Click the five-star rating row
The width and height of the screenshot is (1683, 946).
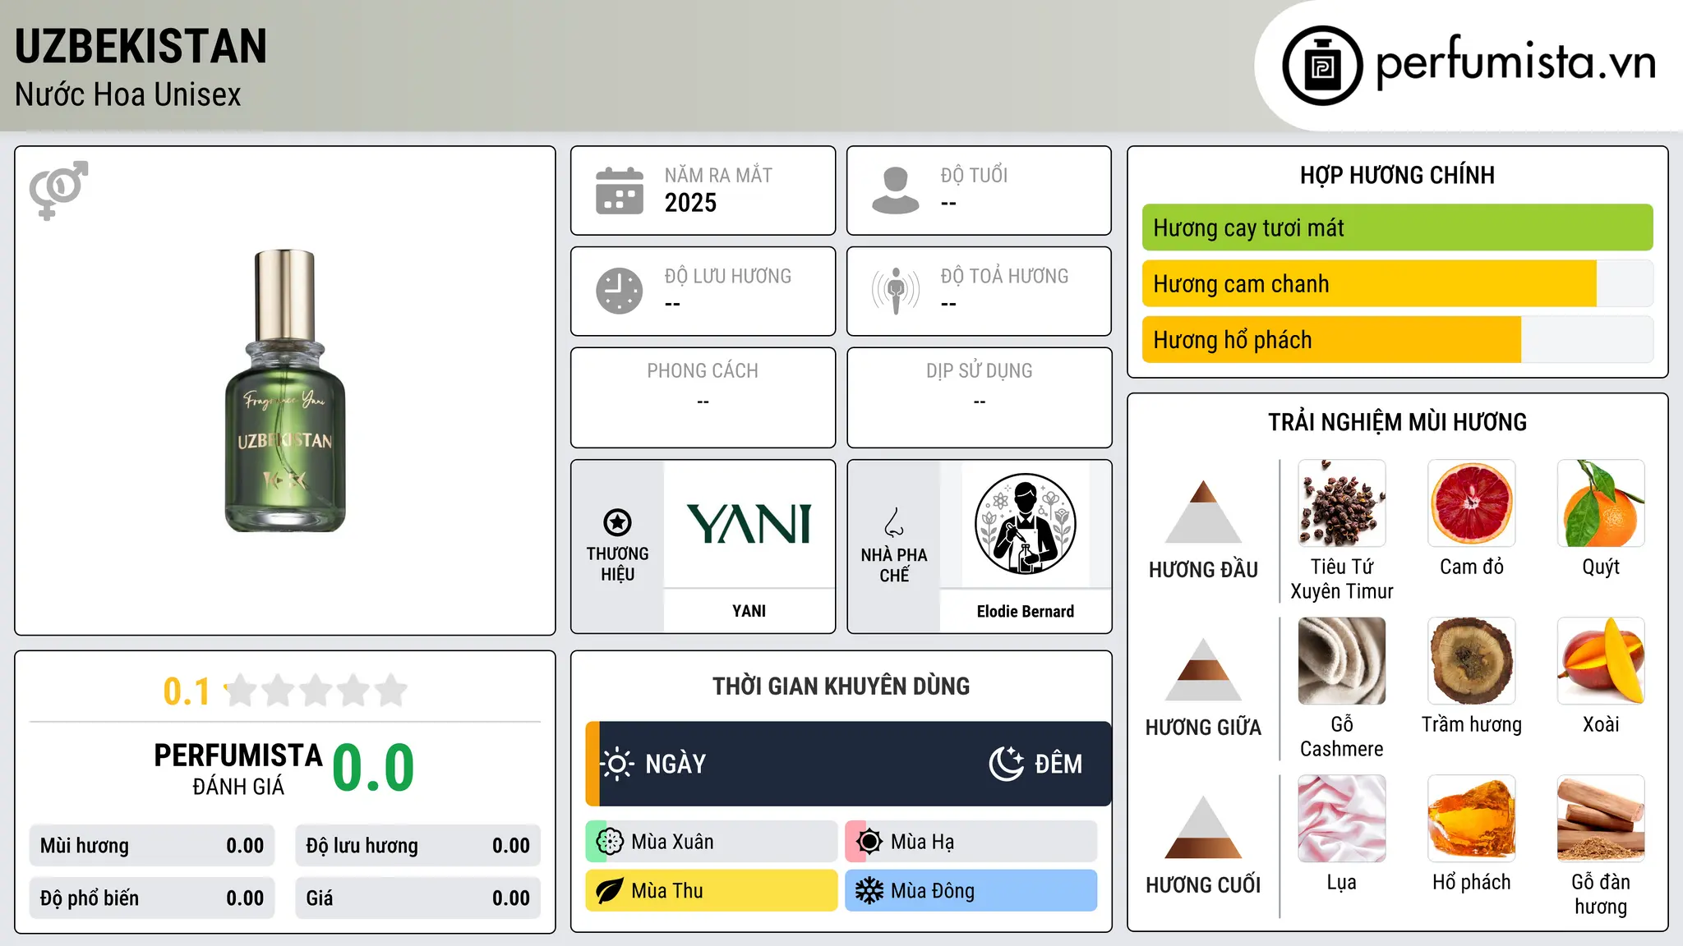(x=316, y=691)
